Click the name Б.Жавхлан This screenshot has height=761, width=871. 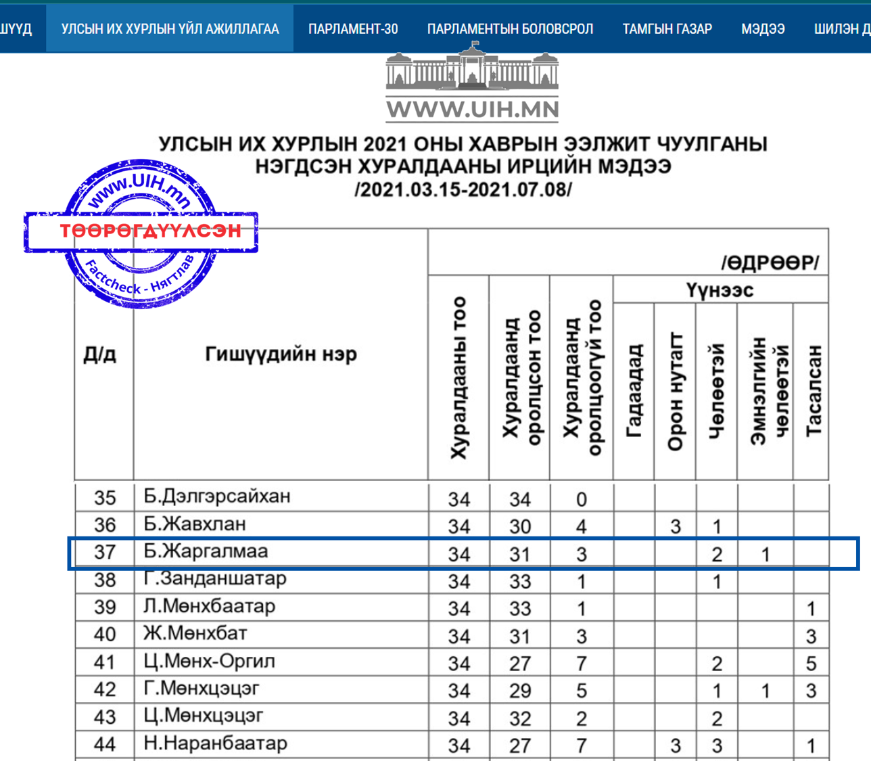pyautogui.click(x=195, y=524)
